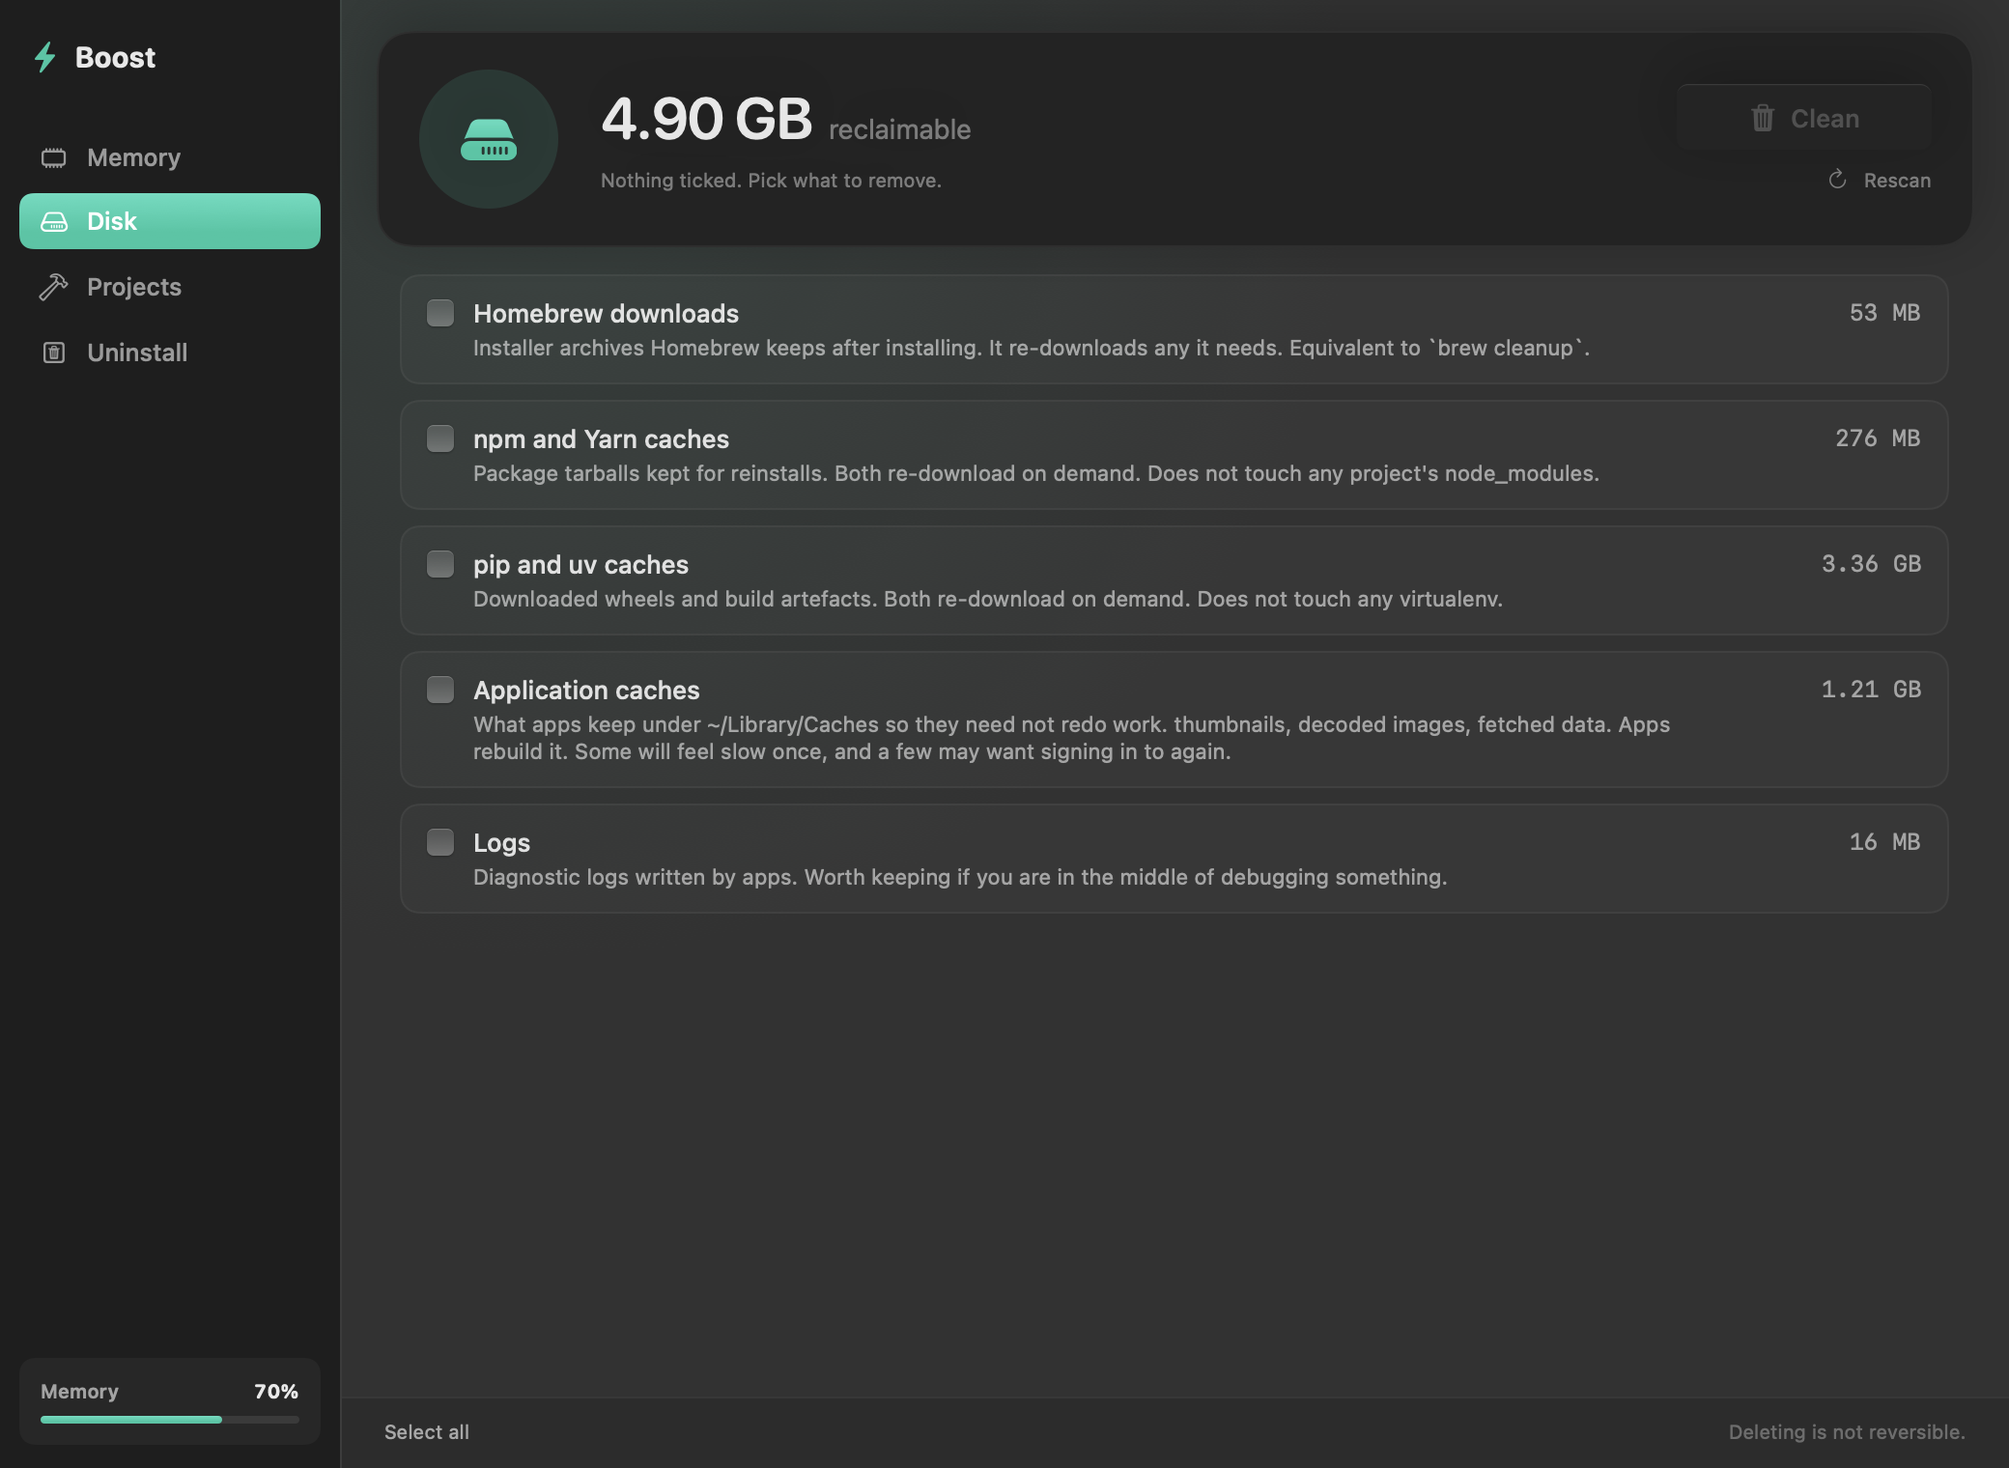The image size is (2009, 1468).
Task: Click the 276 MB size value
Action: pyautogui.click(x=1878, y=438)
